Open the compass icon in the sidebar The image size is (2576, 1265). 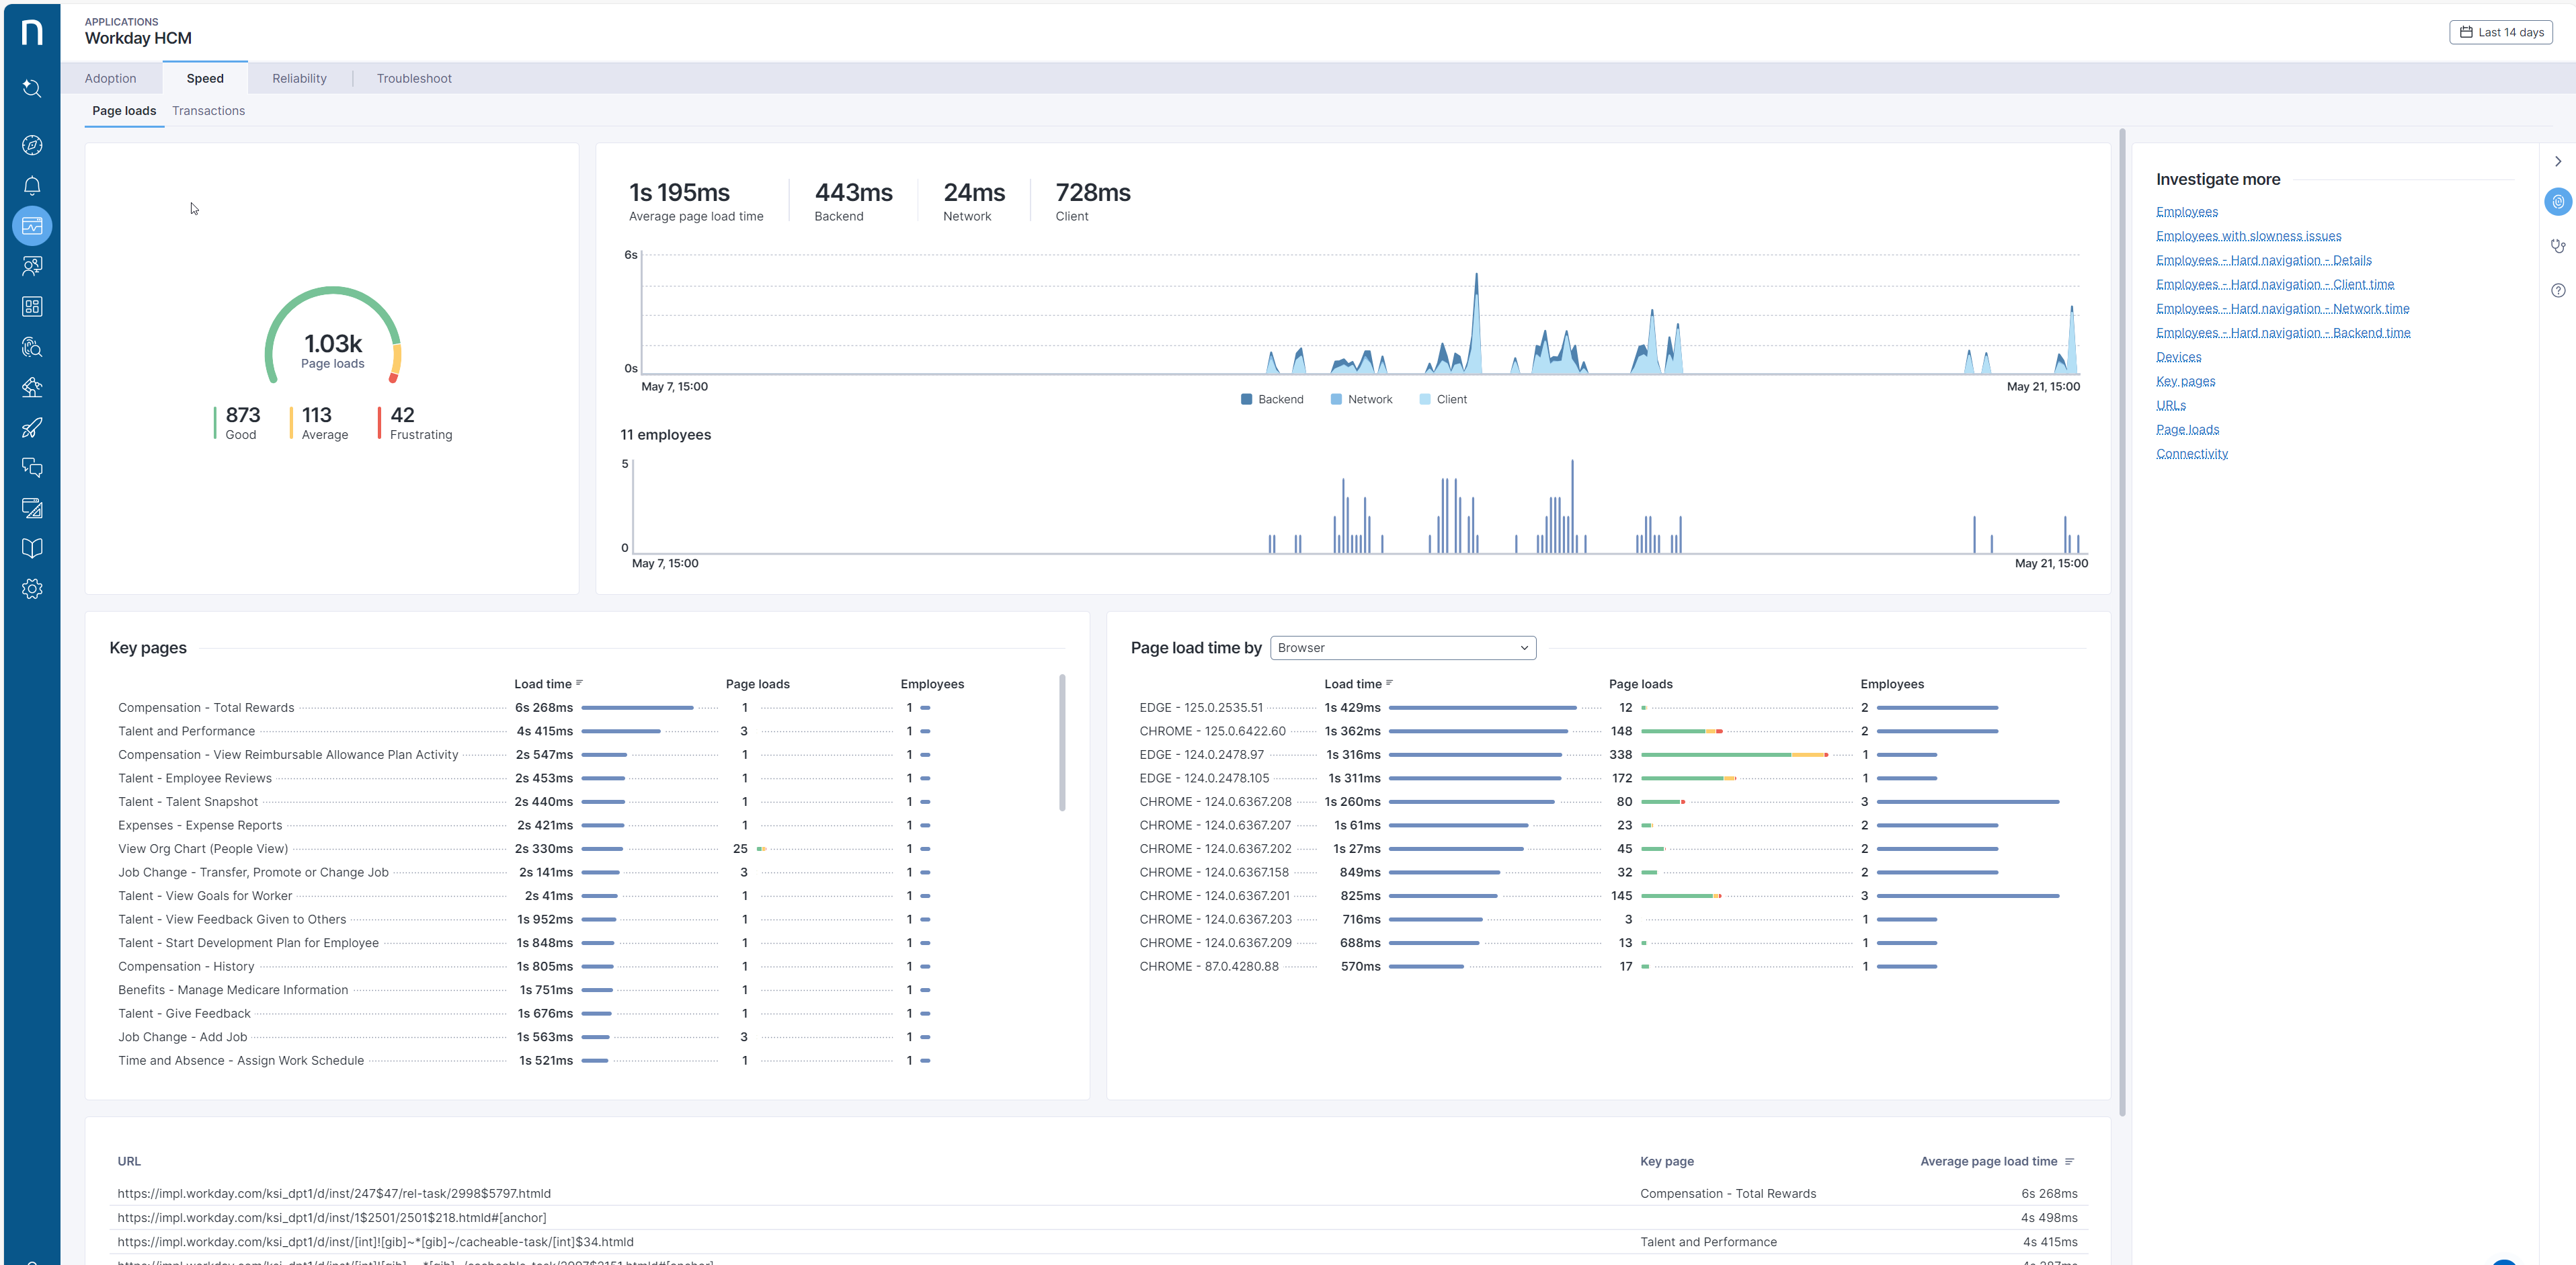coord(32,145)
